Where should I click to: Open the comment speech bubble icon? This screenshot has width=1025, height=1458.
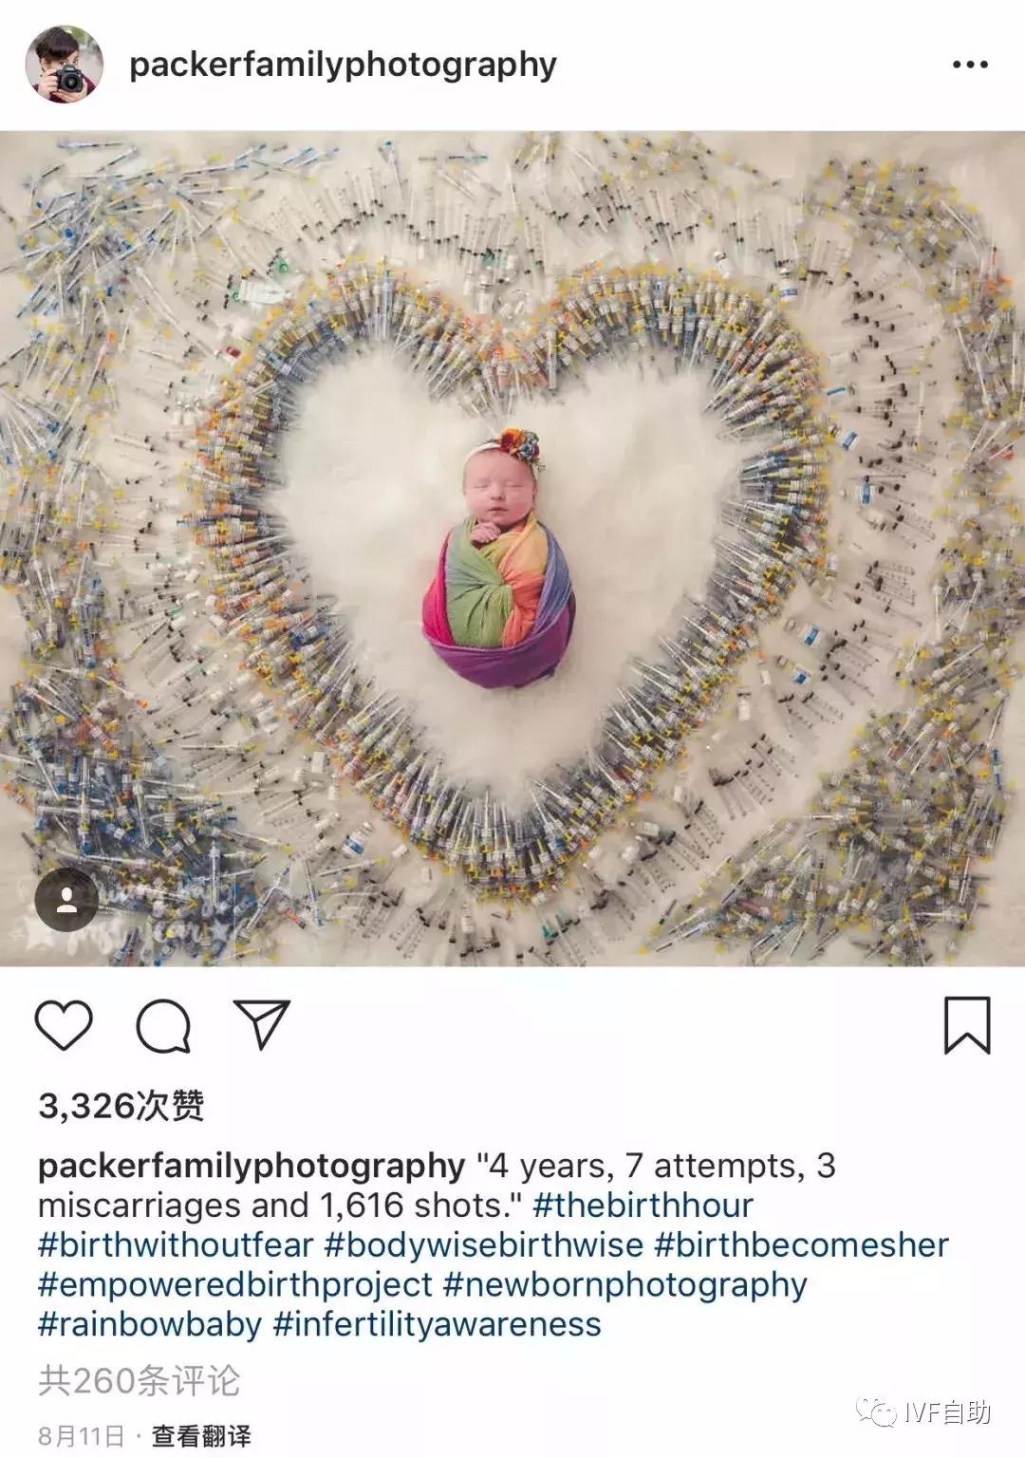163,1026
